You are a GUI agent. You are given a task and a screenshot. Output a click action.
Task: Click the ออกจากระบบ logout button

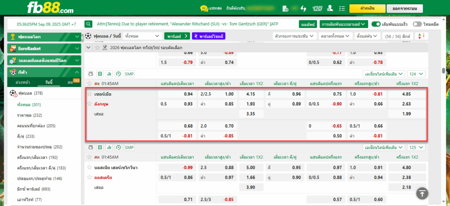pos(404,8)
